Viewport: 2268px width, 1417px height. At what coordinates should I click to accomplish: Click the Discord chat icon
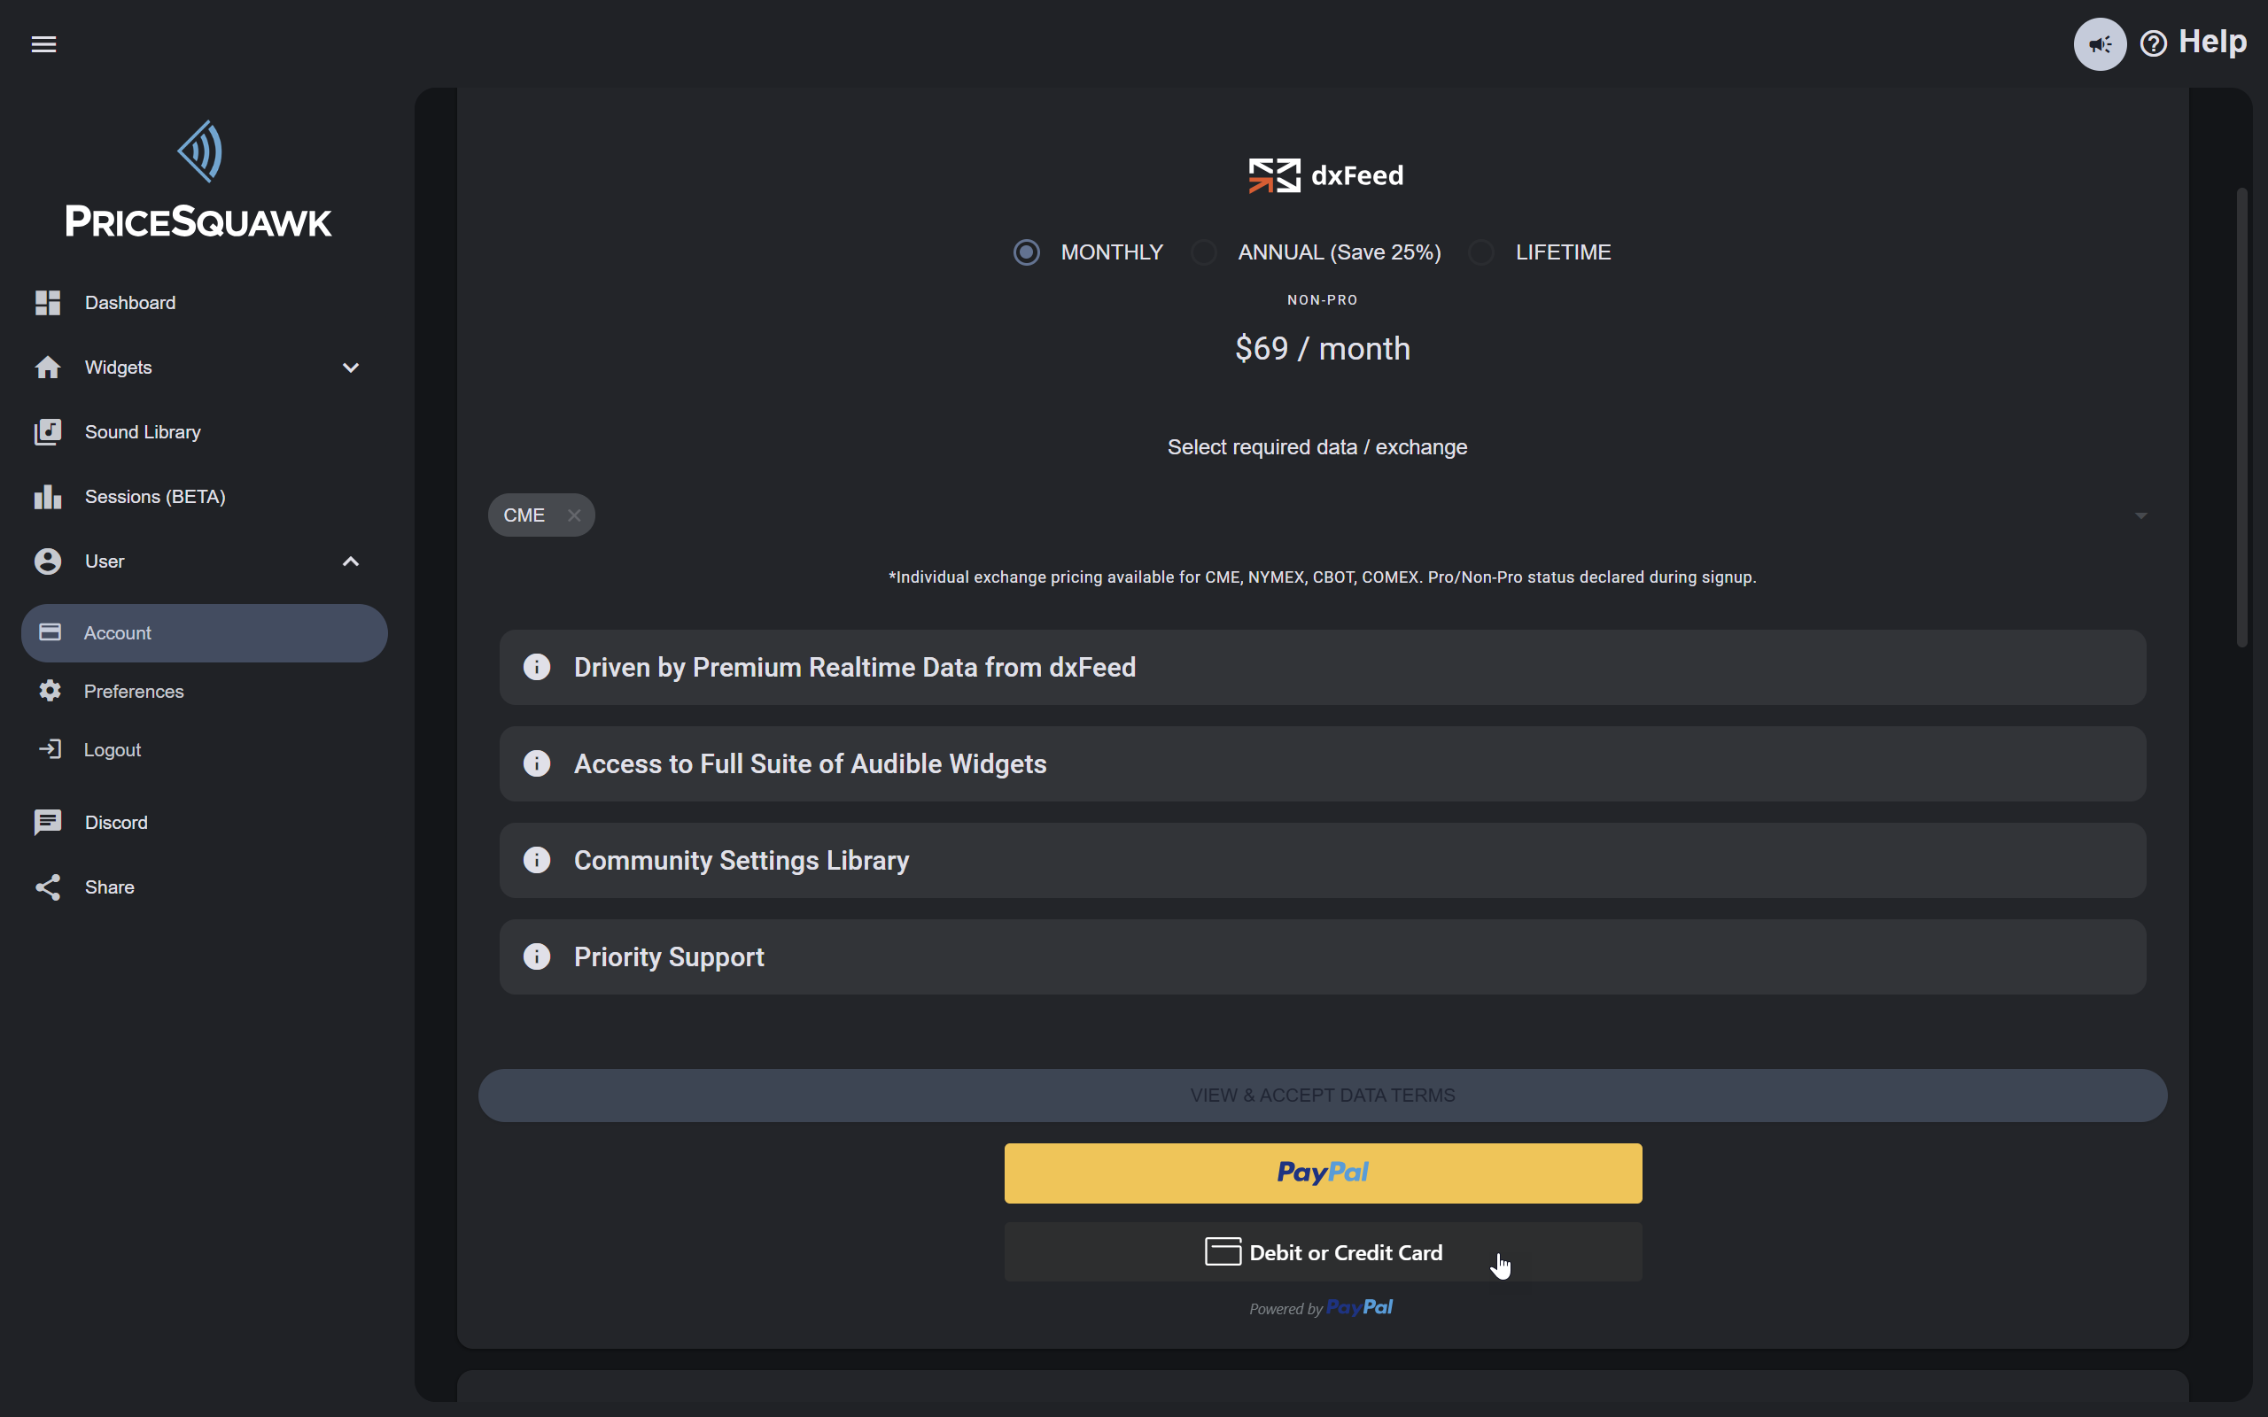pos(48,822)
